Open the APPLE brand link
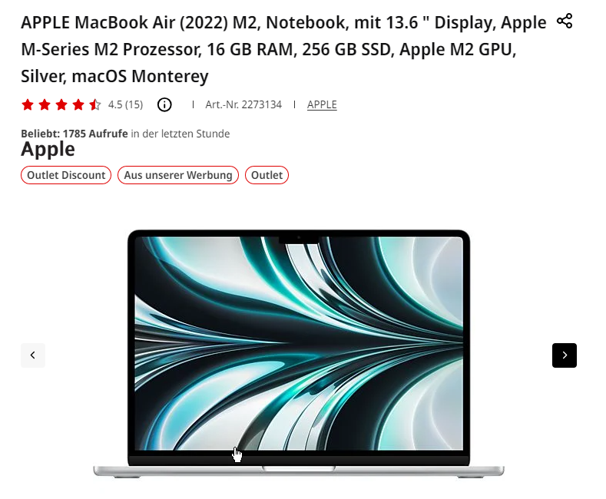The width and height of the screenshot is (606, 499). click(322, 104)
